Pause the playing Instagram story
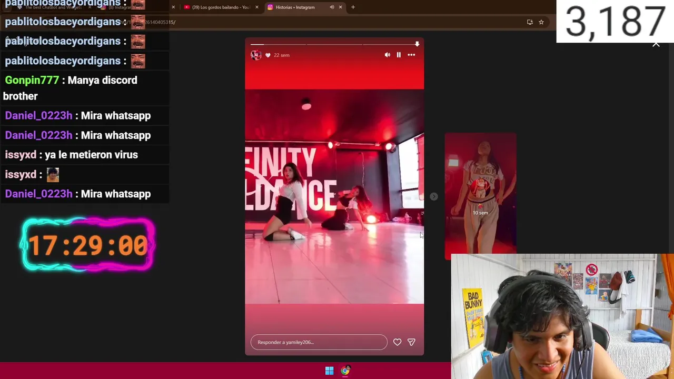The height and width of the screenshot is (379, 674). (x=399, y=55)
